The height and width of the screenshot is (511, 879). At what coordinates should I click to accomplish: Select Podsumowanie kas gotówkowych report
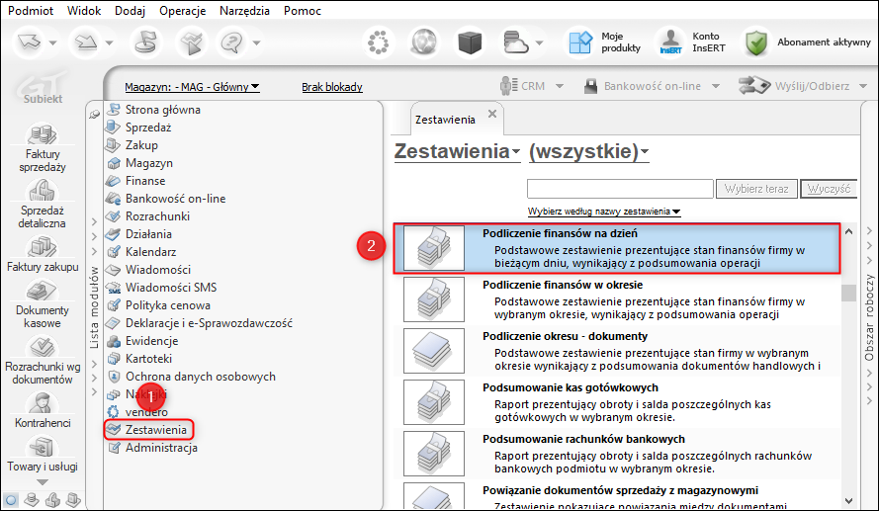617,401
